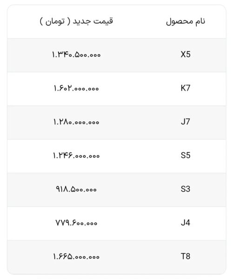Click the S3 price ۹۱۸.۵۰۰.۰۰۰
233x279 pixels.
click(76, 189)
